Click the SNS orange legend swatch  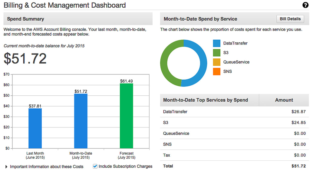(x=217, y=71)
